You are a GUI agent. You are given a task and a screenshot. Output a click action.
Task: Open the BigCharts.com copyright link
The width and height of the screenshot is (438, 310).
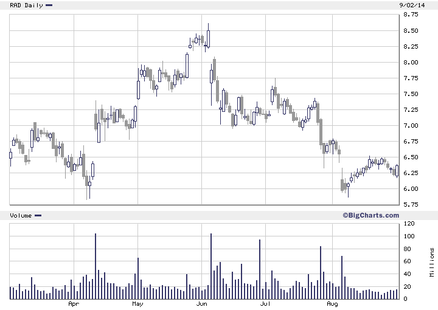(370, 215)
